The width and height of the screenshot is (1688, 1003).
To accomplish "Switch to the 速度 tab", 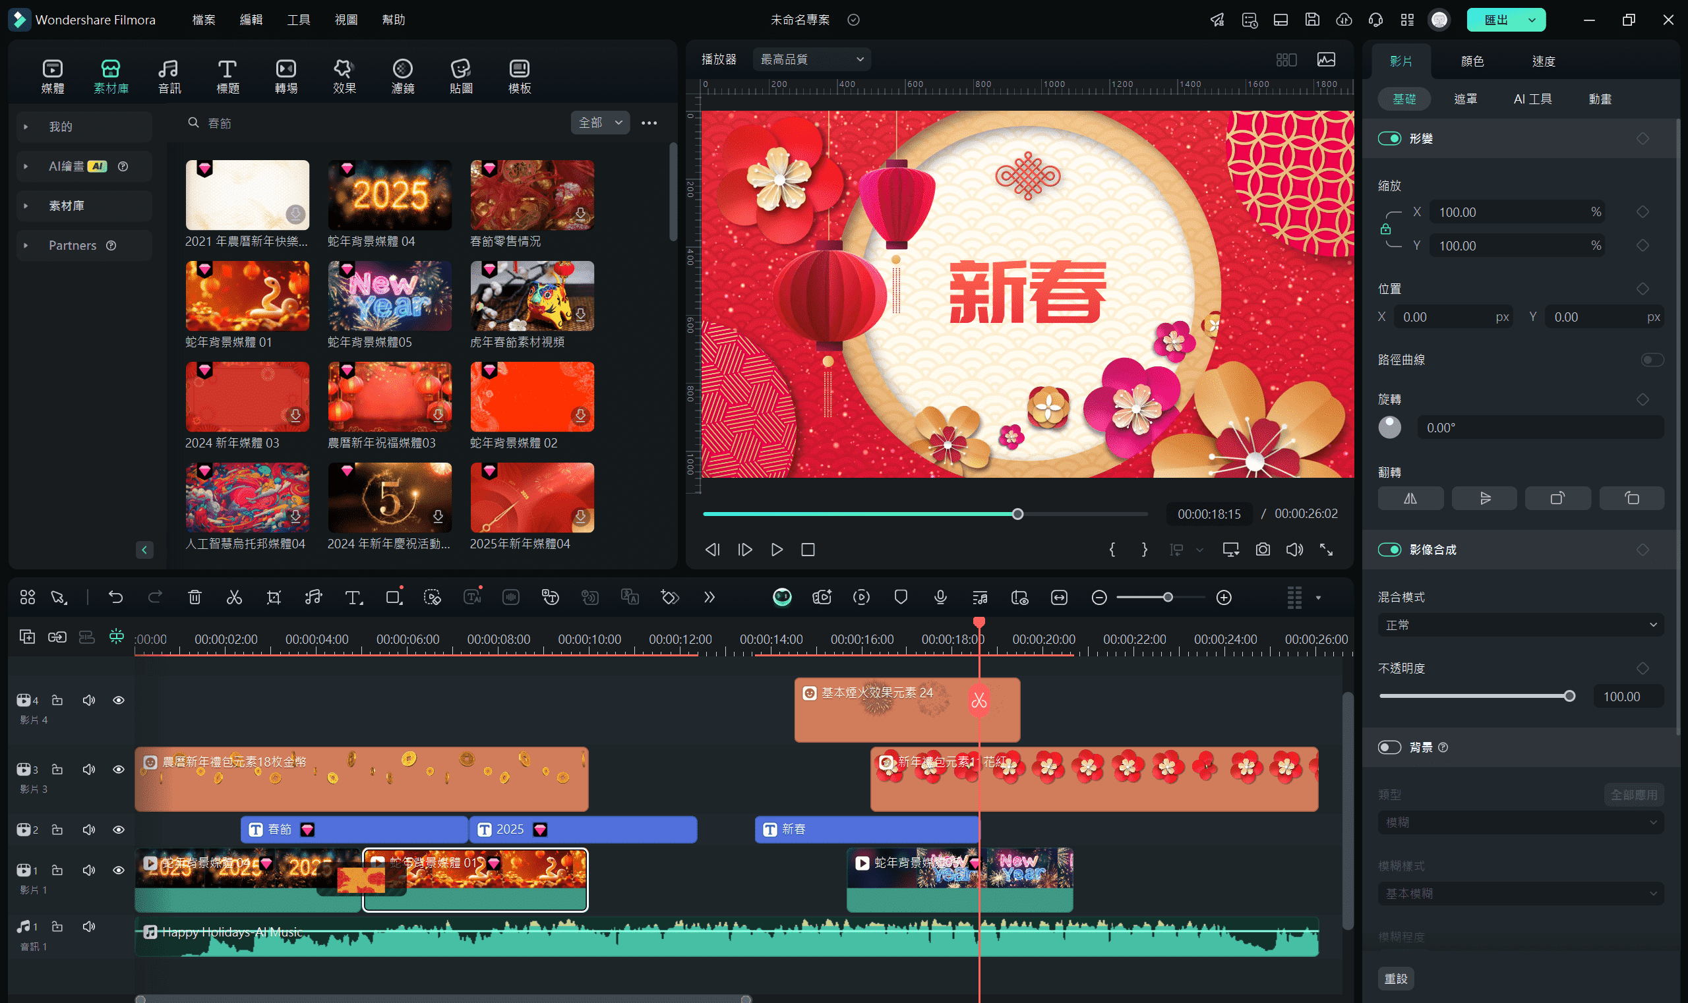I will (1544, 61).
